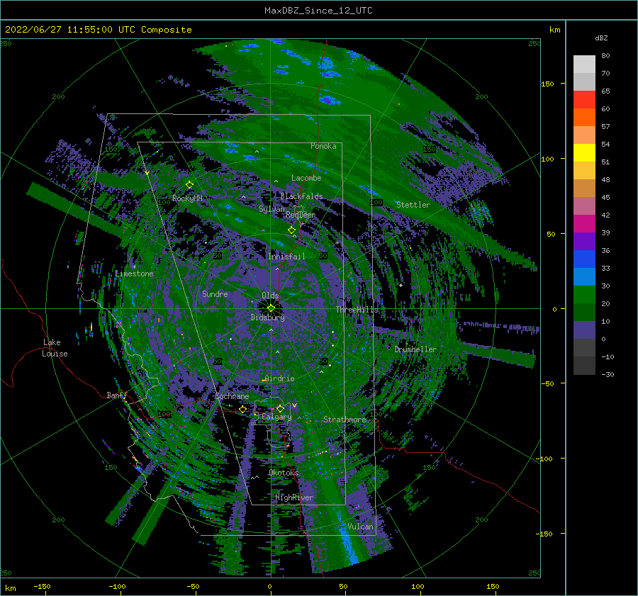Click the Innisfail city label
638x596 pixels.
pyautogui.click(x=286, y=257)
